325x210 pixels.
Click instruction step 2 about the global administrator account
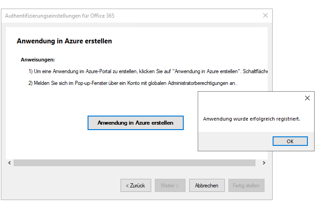(x=132, y=83)
